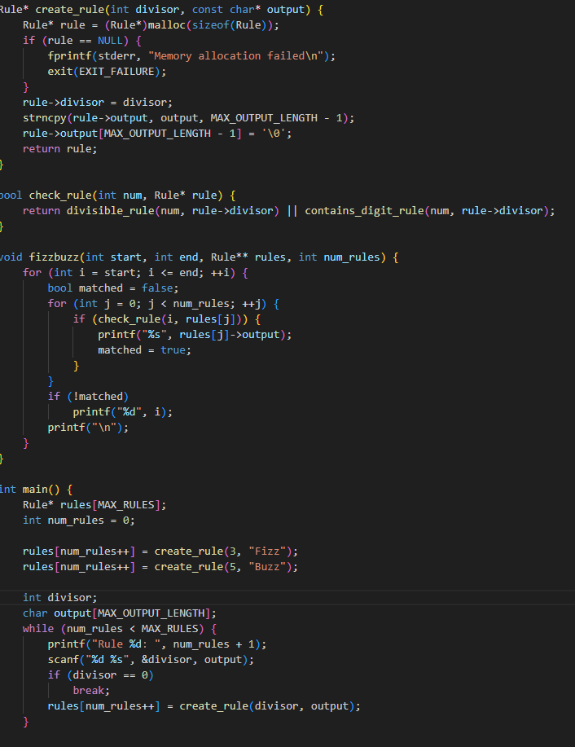Click the create_rule(divisor, output) call
Viewport: 575px width, 747px height.
click(267, 706)
